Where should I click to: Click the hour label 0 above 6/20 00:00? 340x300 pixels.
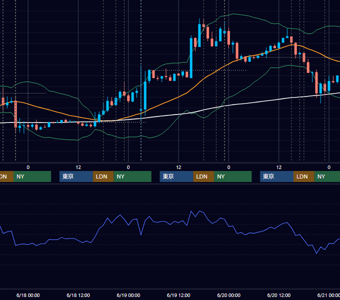pyautogui.click(x=229, y=167)
